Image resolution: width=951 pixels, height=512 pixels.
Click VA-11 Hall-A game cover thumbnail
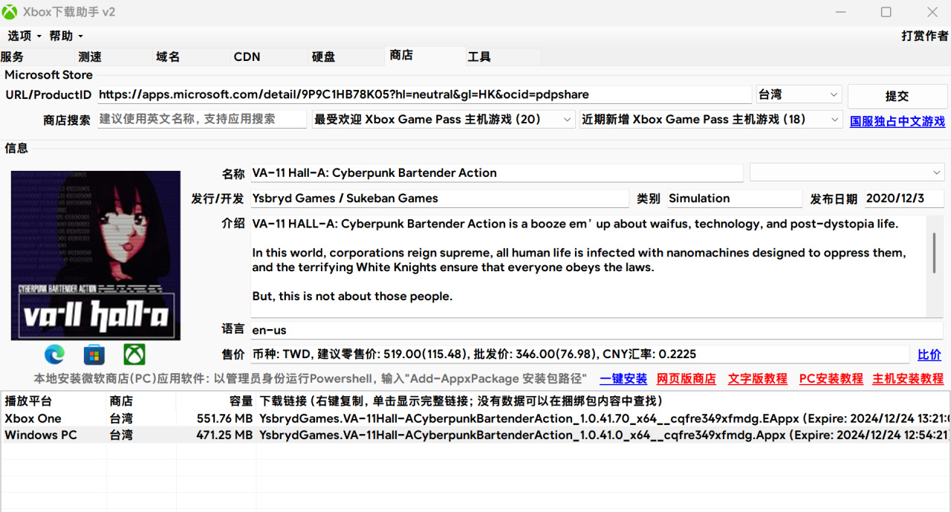(96, 256)
